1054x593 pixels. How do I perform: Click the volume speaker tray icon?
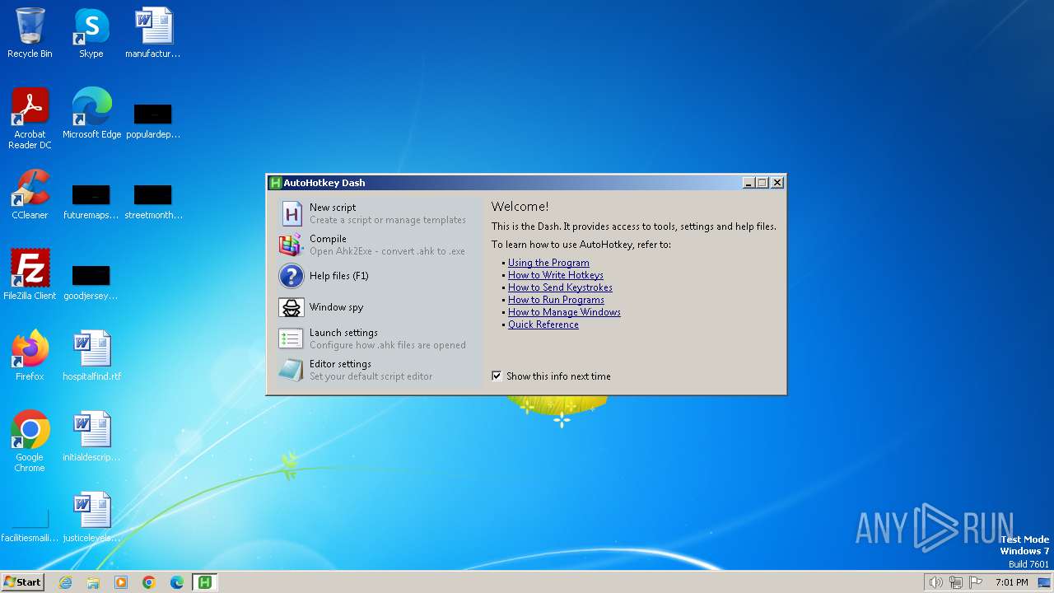pos(935,582)
